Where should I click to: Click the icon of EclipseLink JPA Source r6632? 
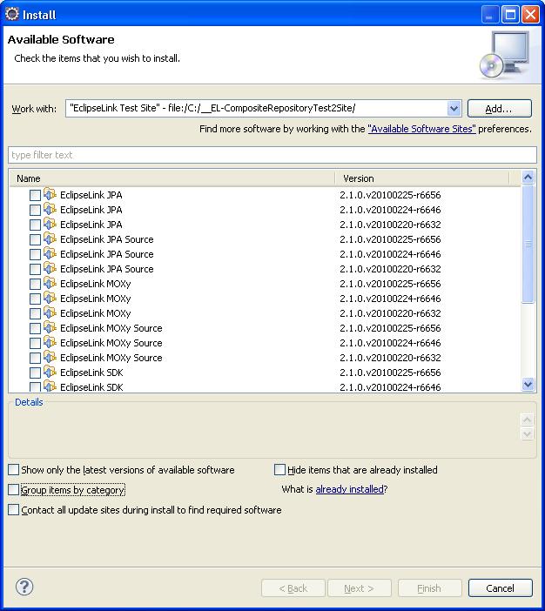(x=50, y=268)
